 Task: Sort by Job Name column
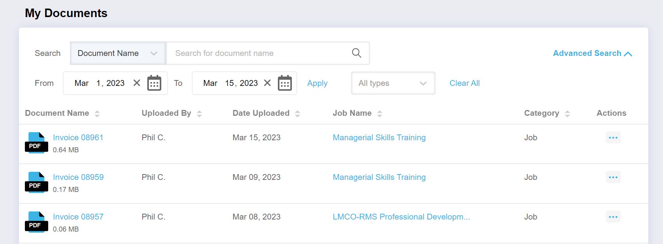click(x=380, y=113)
